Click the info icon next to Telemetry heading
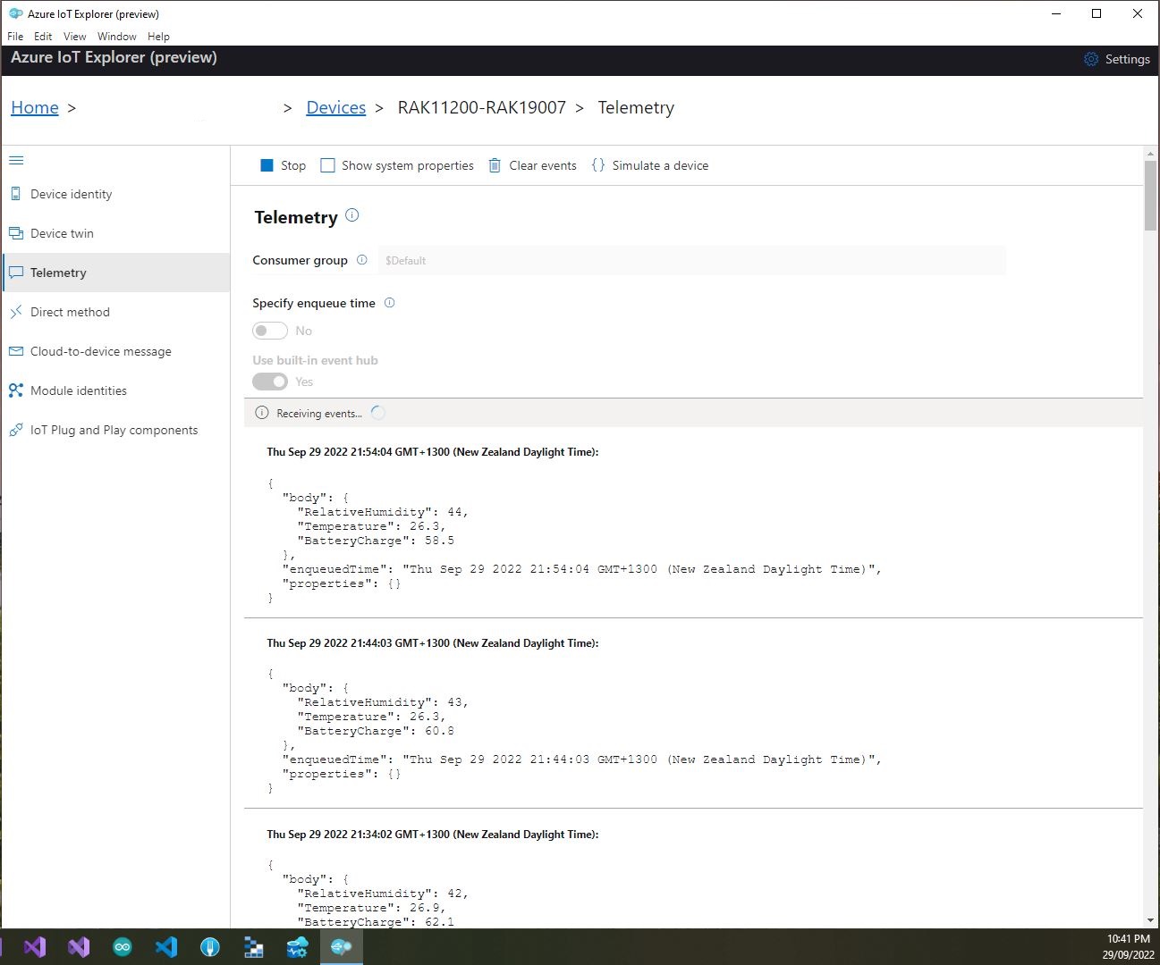Screen dimensions: 1160x965 [x=352, y=215]
